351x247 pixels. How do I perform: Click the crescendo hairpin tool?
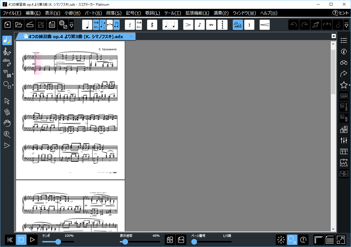(264, 25)
